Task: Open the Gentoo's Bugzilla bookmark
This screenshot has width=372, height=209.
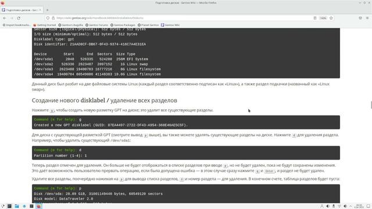Action: tap(71, 25)
